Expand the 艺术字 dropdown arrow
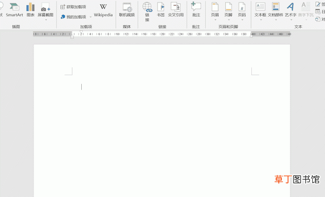Screen dimensions: 325x197 coord(291,20)
